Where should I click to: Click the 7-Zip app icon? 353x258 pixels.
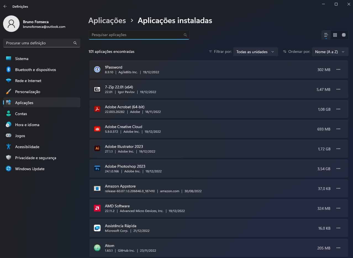click(x=97, y=89)
